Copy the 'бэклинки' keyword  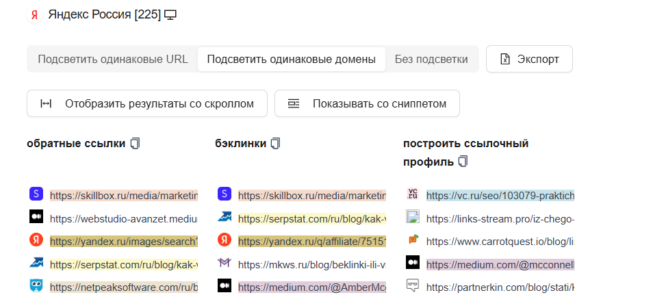[x=276, y=144]
